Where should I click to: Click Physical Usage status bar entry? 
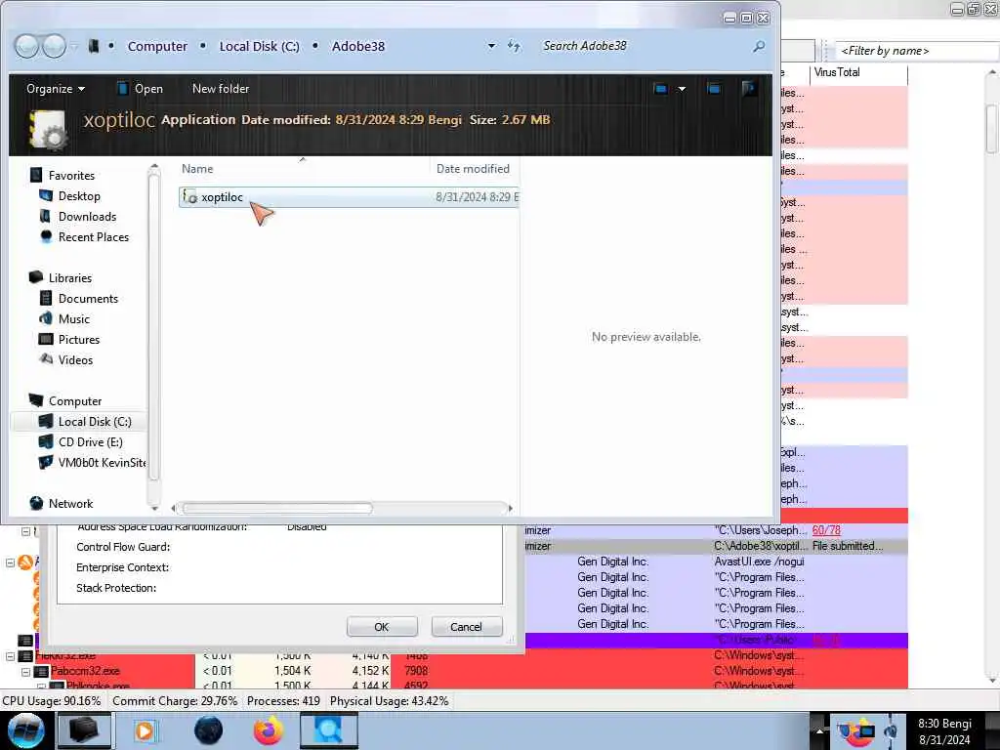click(389, 701)
